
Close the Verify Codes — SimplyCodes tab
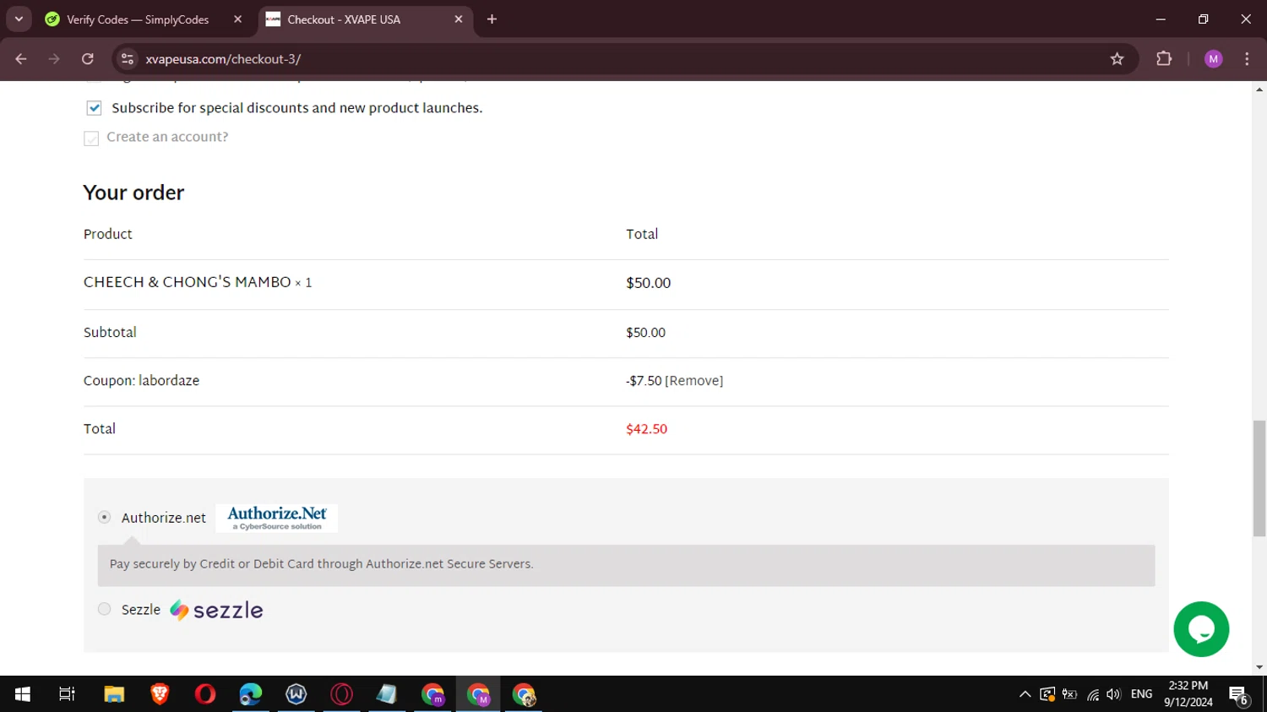pyautogui.click(x=237, y=19)
